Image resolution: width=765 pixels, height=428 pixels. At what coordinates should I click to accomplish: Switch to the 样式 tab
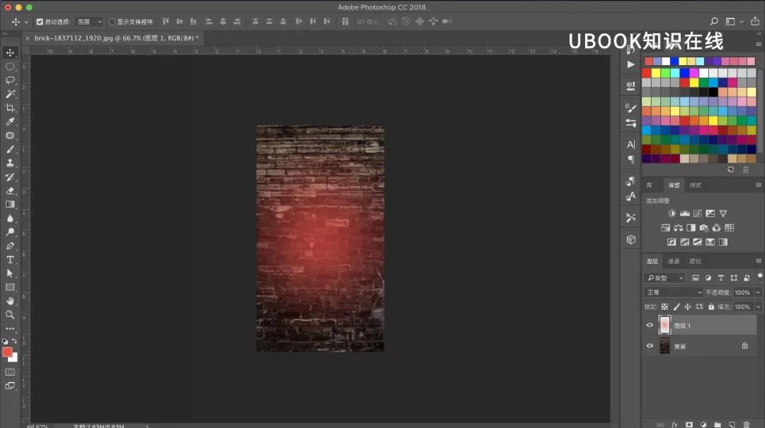point(696,186)
